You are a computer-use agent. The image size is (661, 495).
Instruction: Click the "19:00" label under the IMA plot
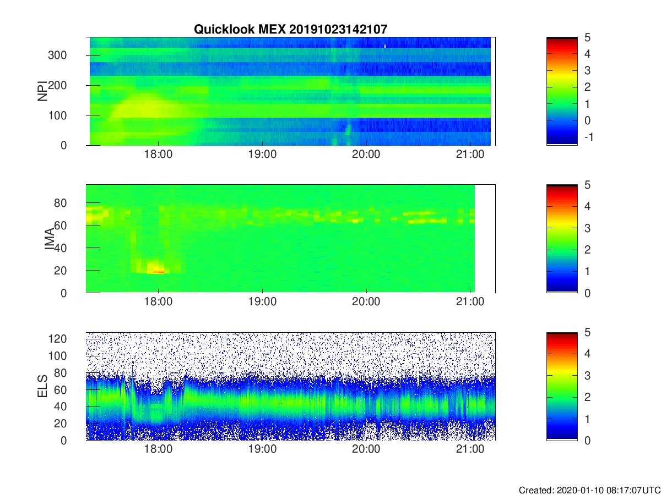pyautogui.click(x=262, y=302)
